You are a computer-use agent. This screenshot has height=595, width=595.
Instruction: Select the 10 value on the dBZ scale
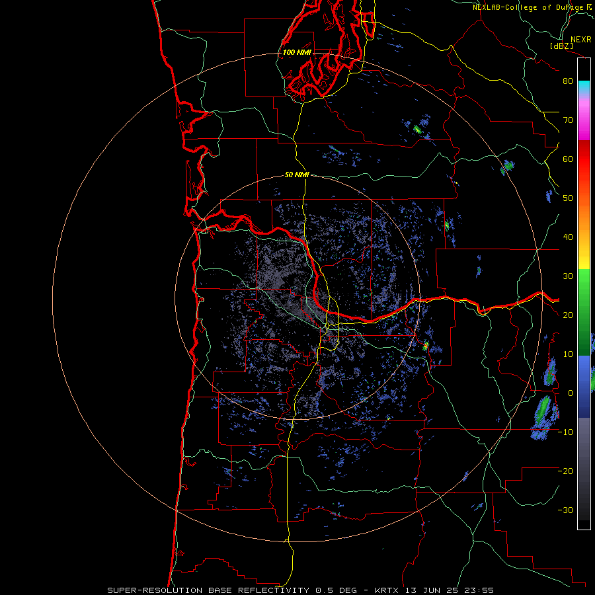tap(568, 354)
